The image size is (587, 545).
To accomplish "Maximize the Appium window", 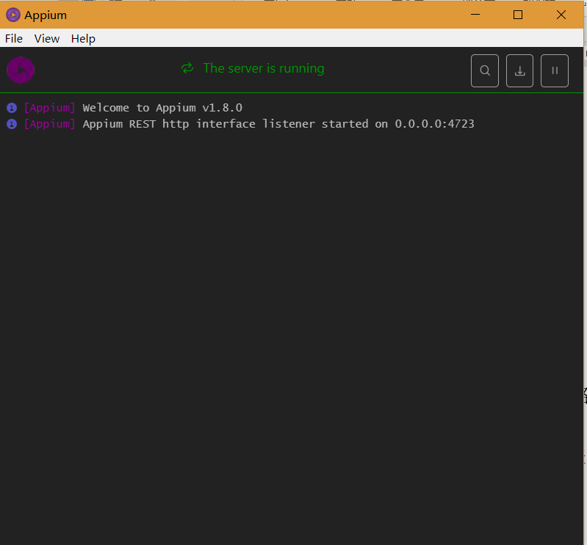I will point(518,15).
